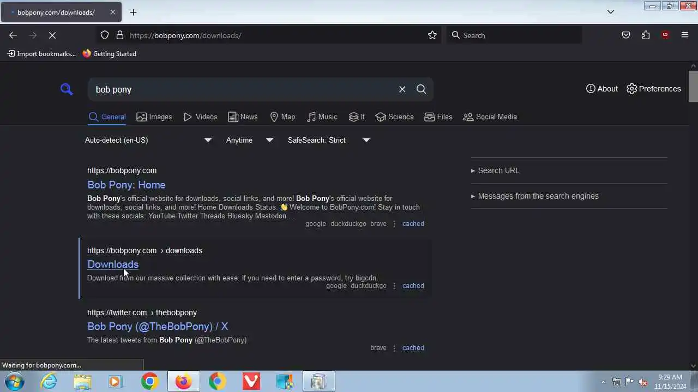Click the Firefox back arrow

click(13, 35)
